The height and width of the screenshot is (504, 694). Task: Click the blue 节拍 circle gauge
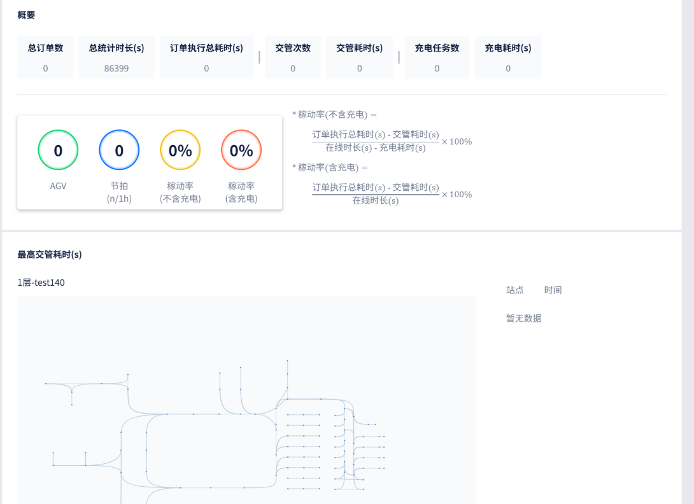(x=119, y=150)
